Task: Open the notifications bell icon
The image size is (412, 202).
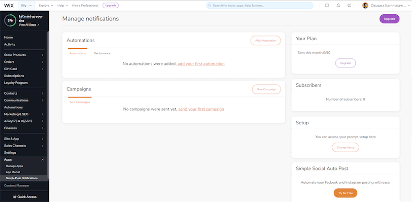Action: click(x=338, y=6)
